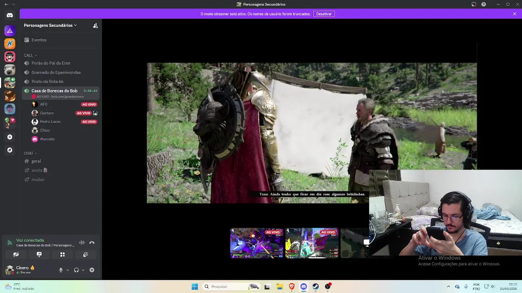Show hidden system tray icons
The image size is (522, 293).
click(x=448, y=286)
